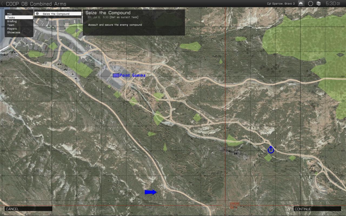346x216 pixels.
Task: Go back using the top-left arrow
Action: [2, 4]
